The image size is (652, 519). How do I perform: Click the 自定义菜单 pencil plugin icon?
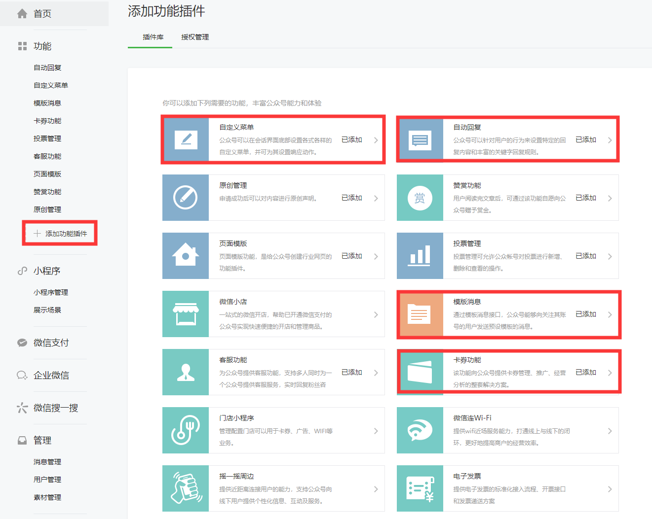pyautogui.click(x=186, y=140)
